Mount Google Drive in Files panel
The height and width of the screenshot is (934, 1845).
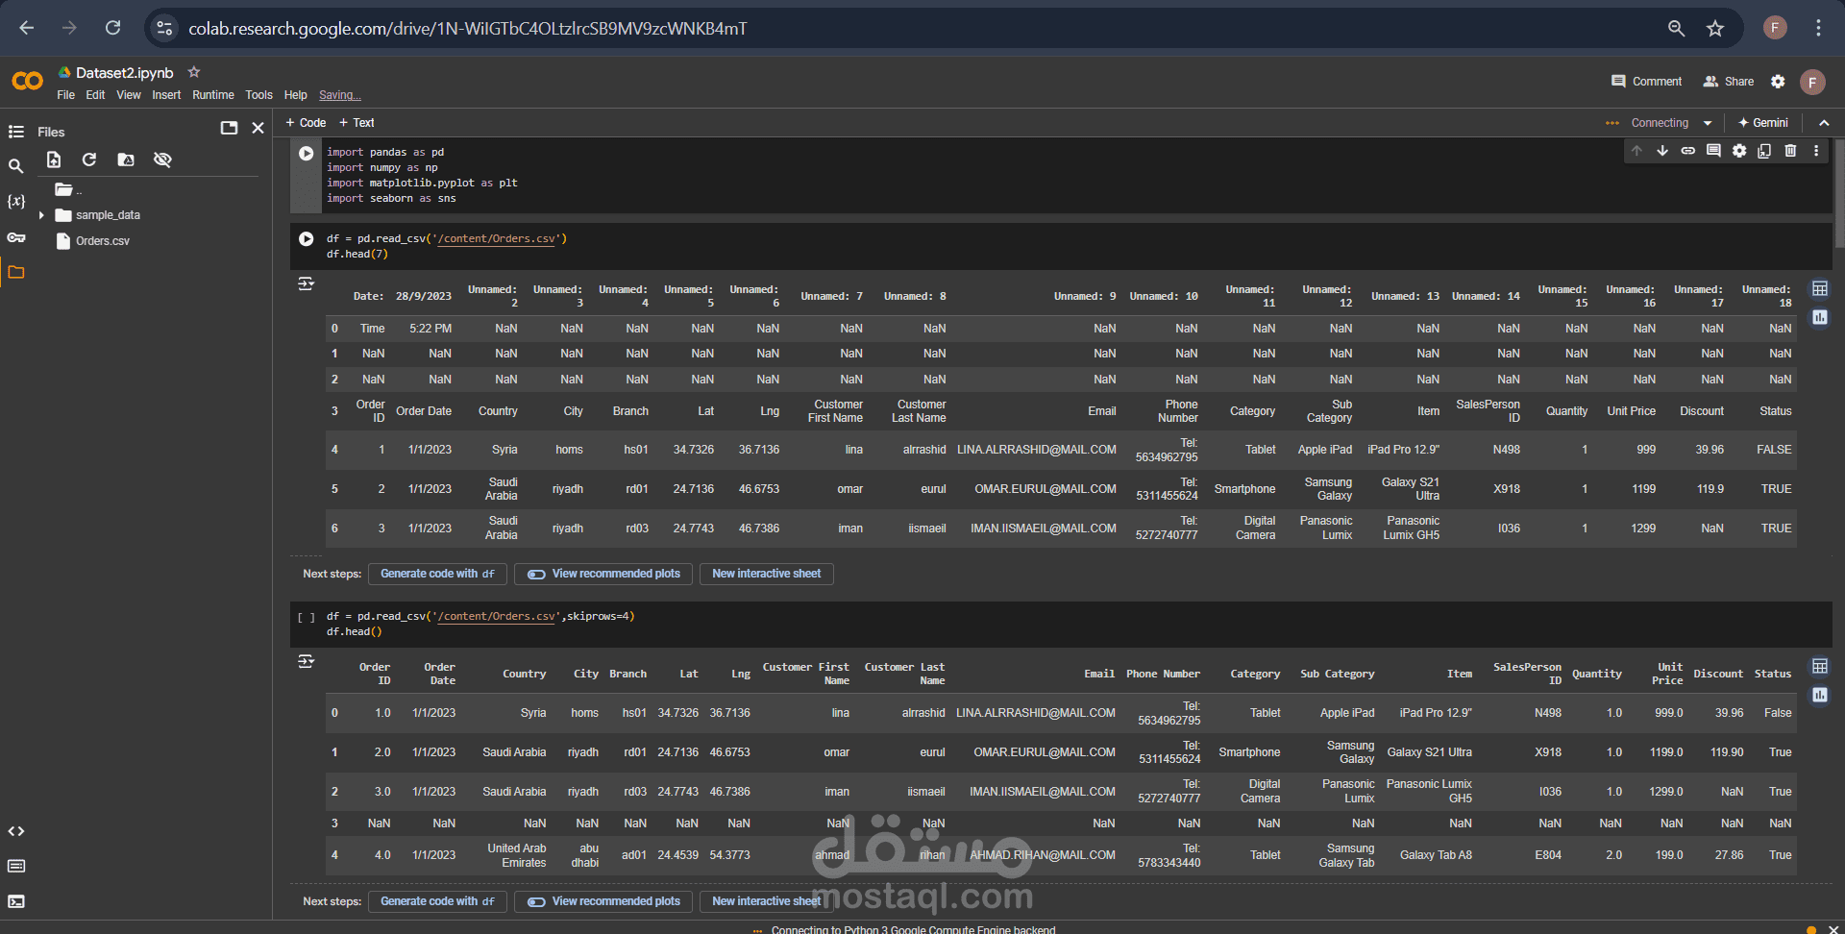tap(126, 160)
